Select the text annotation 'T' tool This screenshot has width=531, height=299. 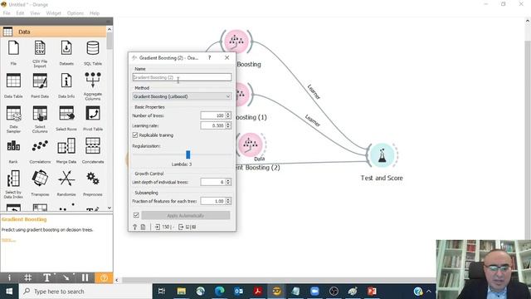coord(47,278)
